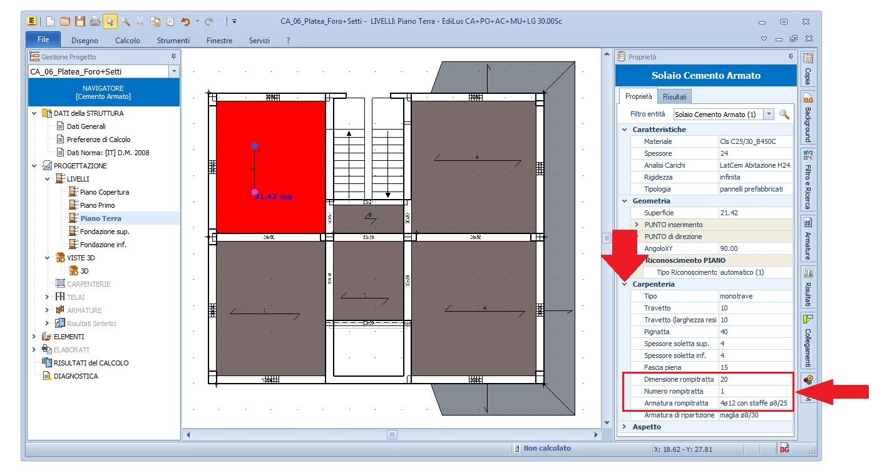Screen dimensions: 882x470
Task: Open the Armature side panel
Action: (808, 238)
